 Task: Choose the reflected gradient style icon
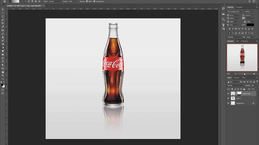coord(36,1)
